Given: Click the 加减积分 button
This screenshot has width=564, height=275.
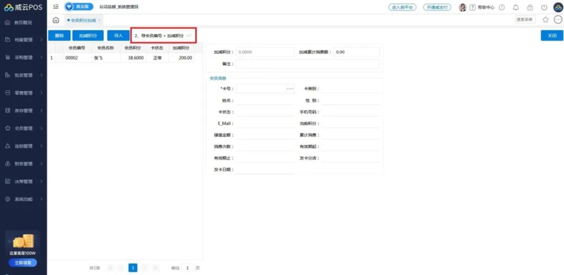Looking at the screenshot, I should [88, 35].
